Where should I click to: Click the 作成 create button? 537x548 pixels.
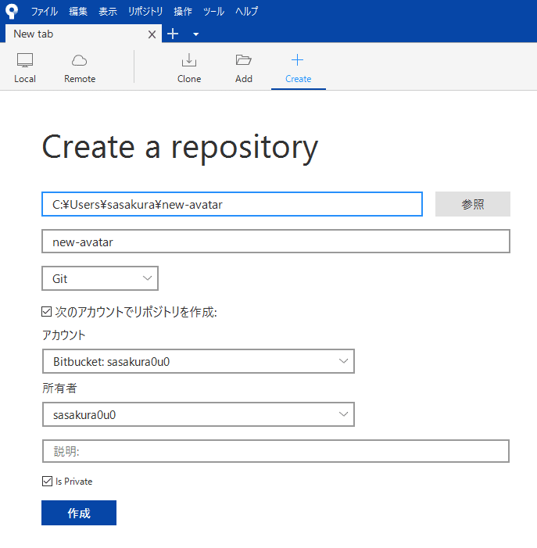click(79, 513)
